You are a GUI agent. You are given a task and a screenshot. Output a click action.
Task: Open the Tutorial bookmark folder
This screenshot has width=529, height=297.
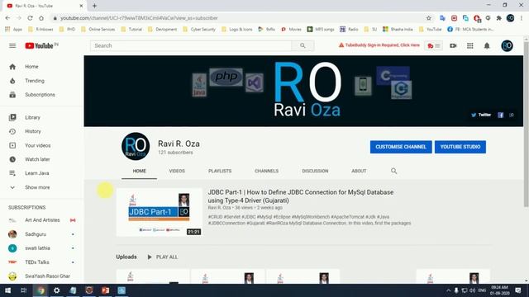click(131, 30)
